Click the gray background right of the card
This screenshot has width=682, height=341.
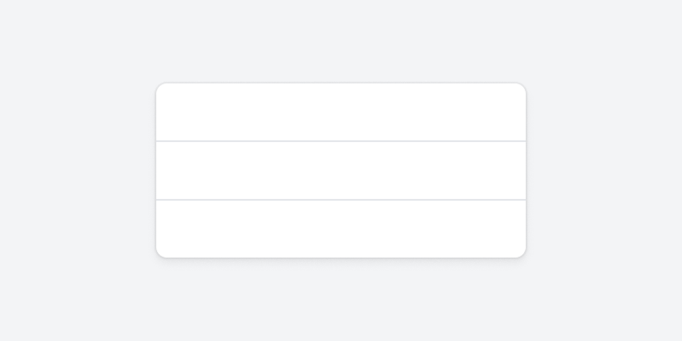[604, 170]
